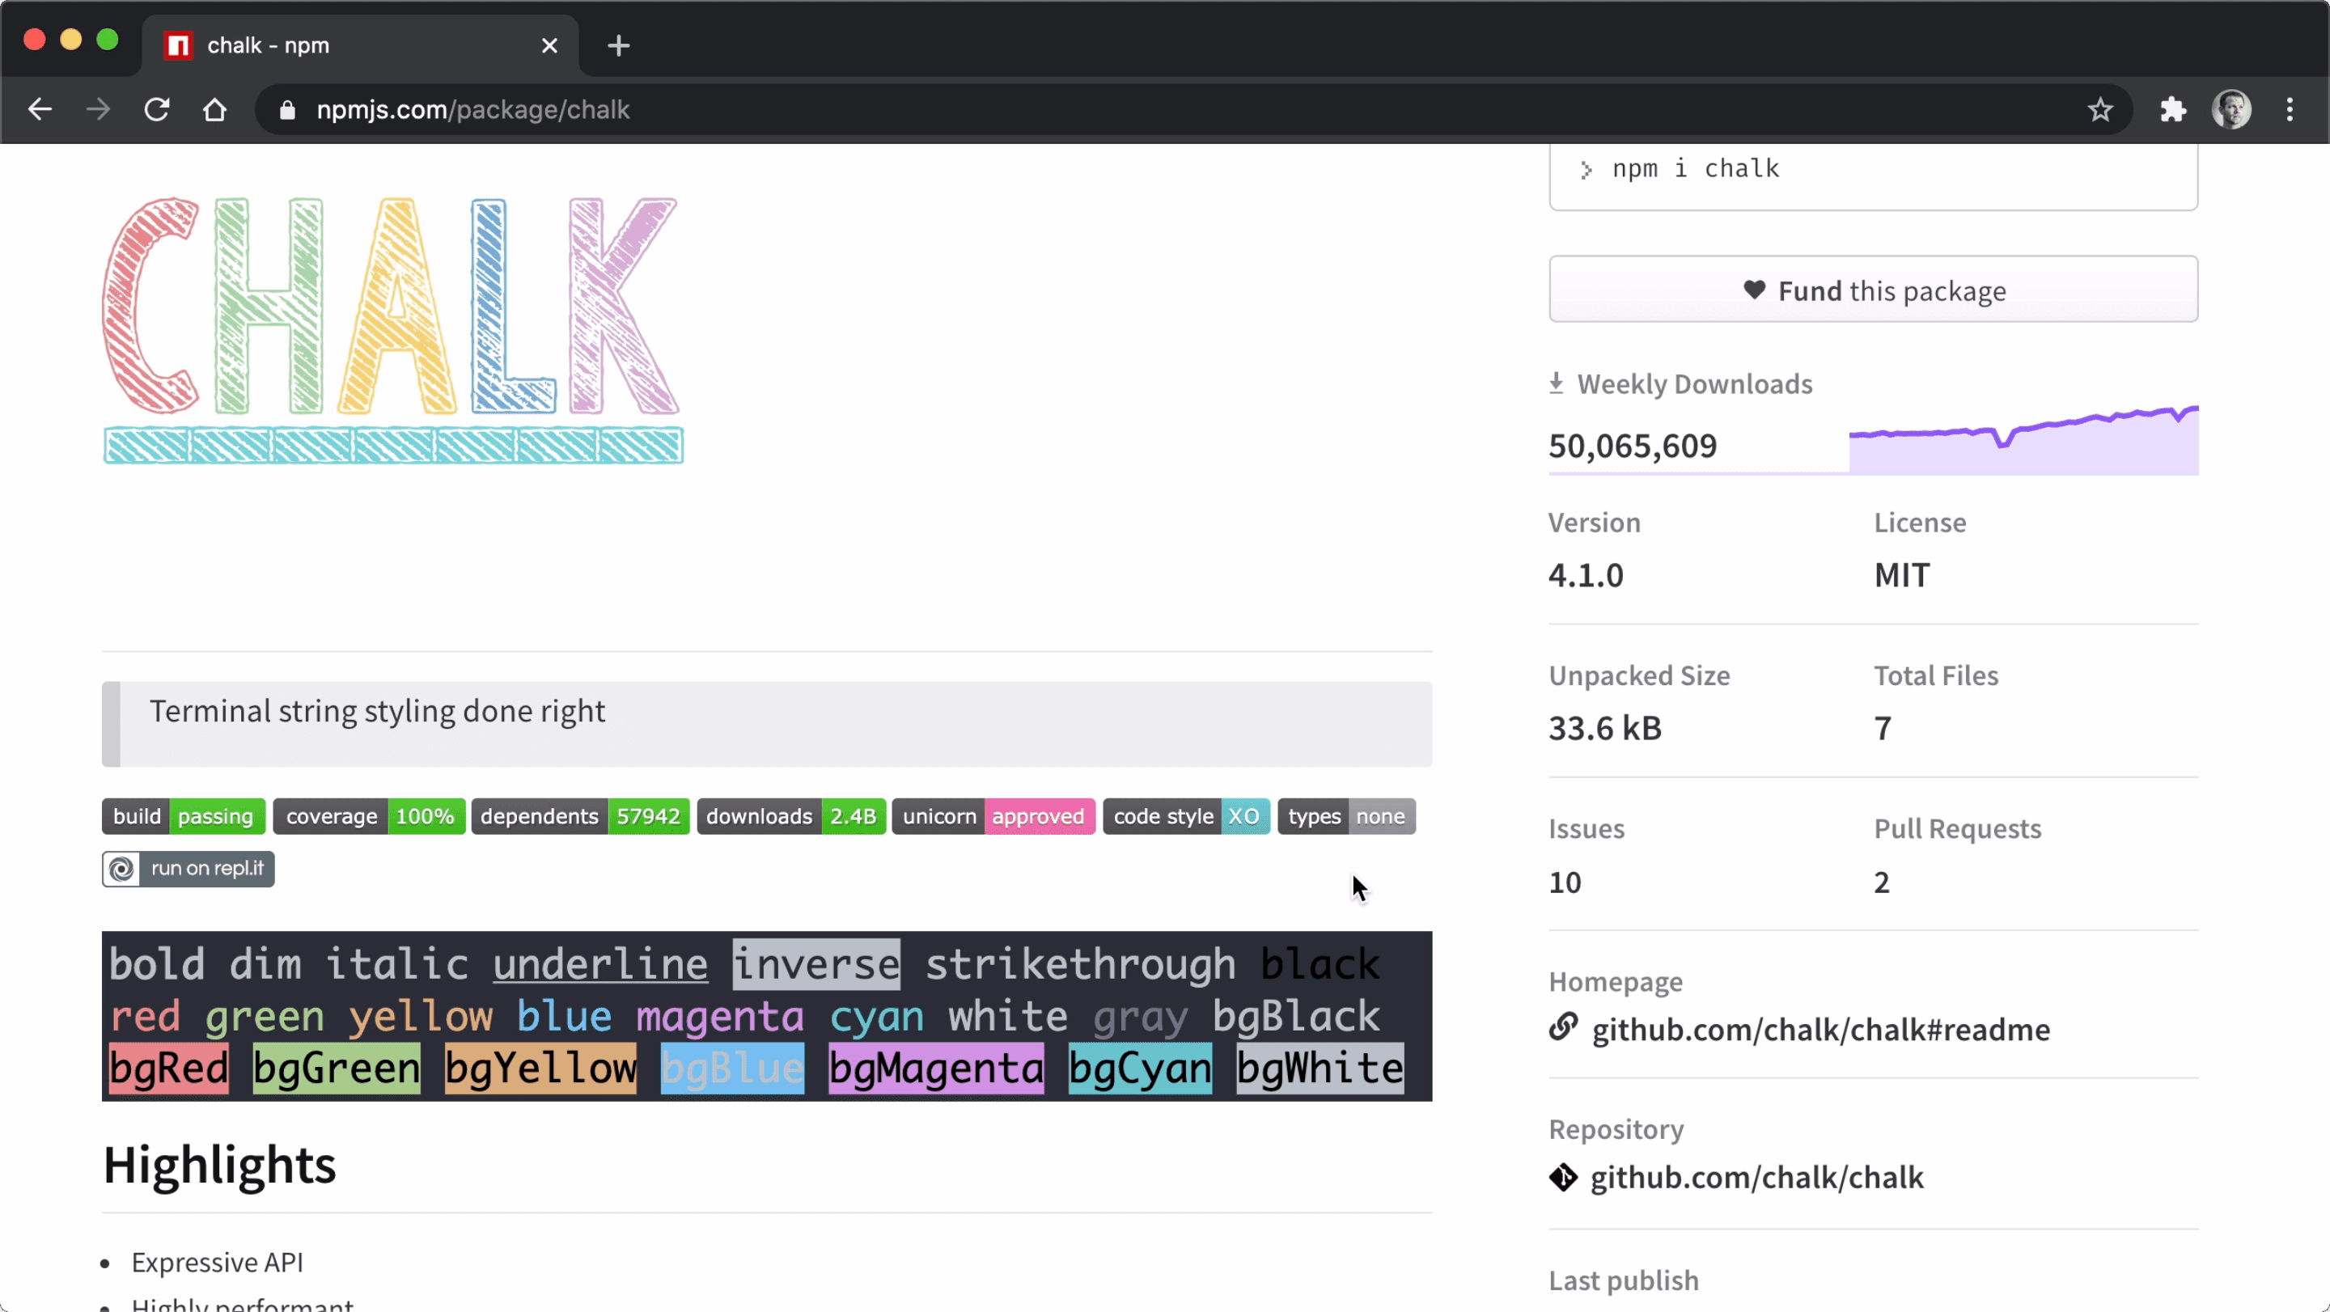Go back to the previous page
Screen dimensions: 2330x1312
pyautogui.click(x=40, y=109)
